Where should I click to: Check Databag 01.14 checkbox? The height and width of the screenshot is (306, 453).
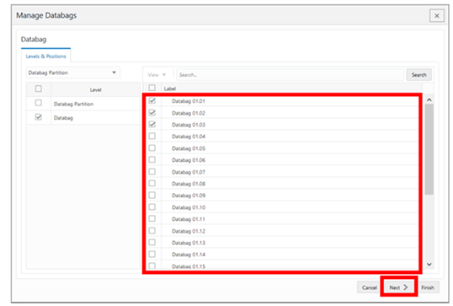152,255
